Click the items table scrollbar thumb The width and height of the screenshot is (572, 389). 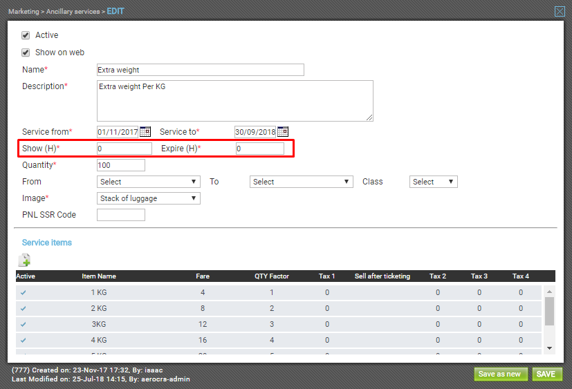[x=549, y=311]
